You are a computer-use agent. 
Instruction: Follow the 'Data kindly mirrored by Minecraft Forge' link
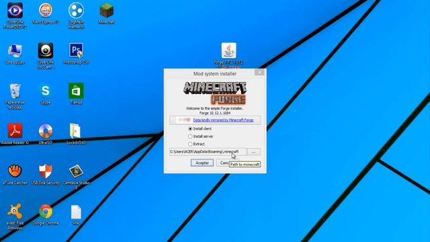(x=223, y=120)
